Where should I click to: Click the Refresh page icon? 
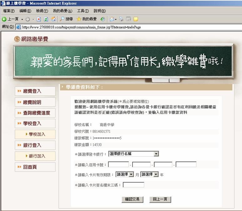coord(46,19)
